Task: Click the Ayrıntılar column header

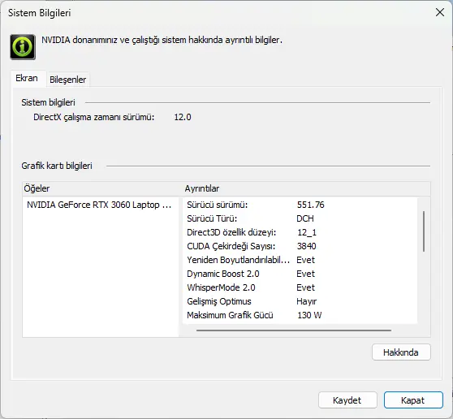Action: tap(202, 188)
